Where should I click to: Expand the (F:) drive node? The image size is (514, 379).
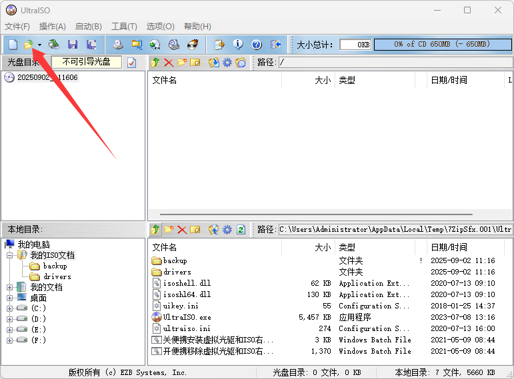pos(10,340)
